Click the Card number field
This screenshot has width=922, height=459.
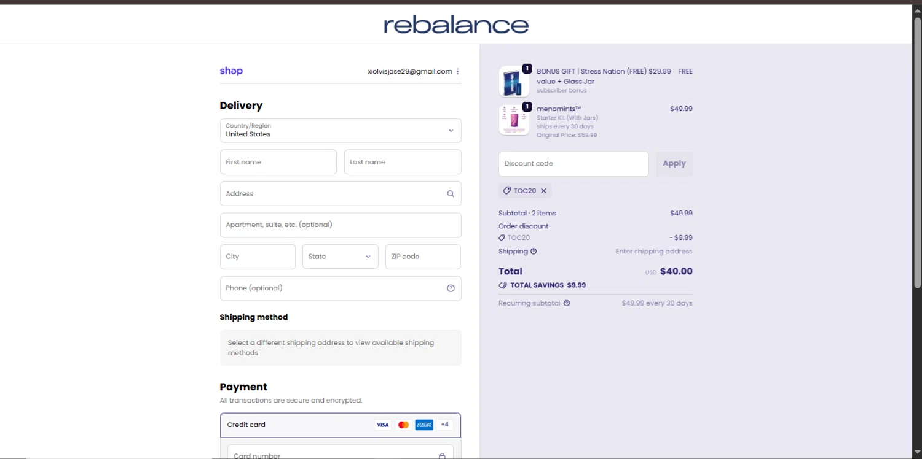pyautogui.click(x=341, y=453)
